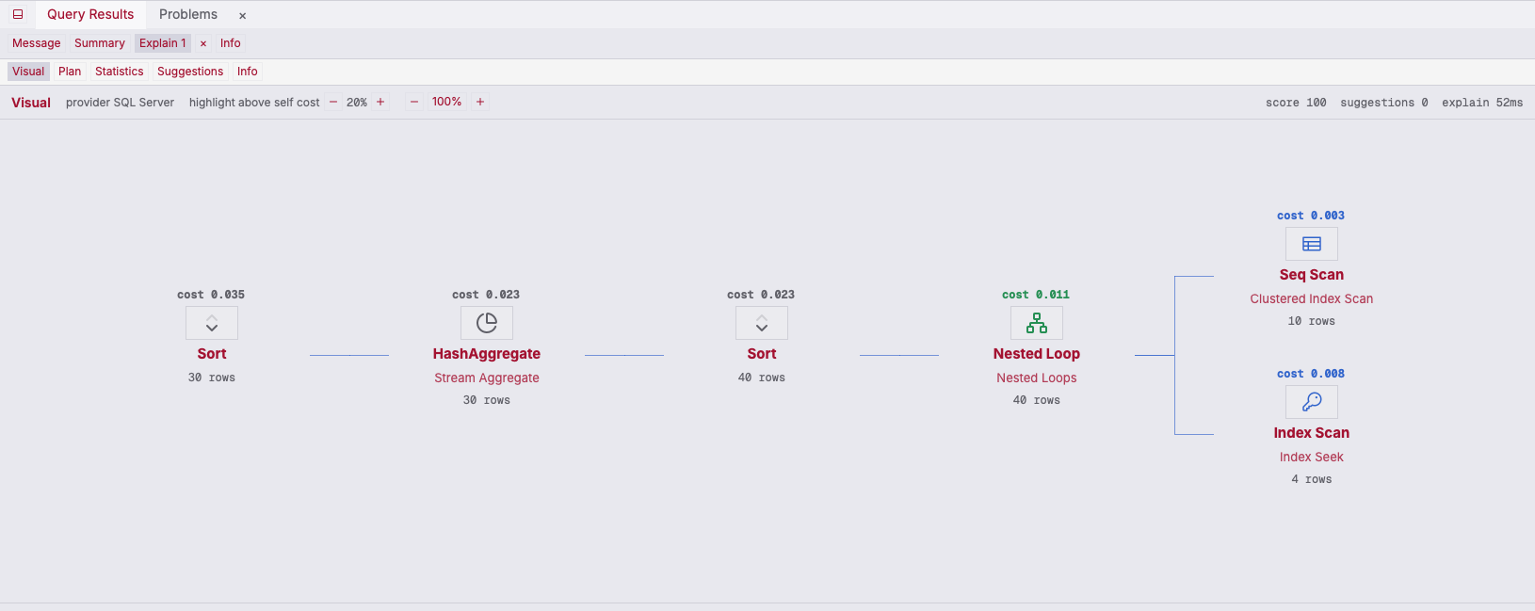1535x611 pixels.
Task: Select the Index Scan node label
Action: 1312,433
